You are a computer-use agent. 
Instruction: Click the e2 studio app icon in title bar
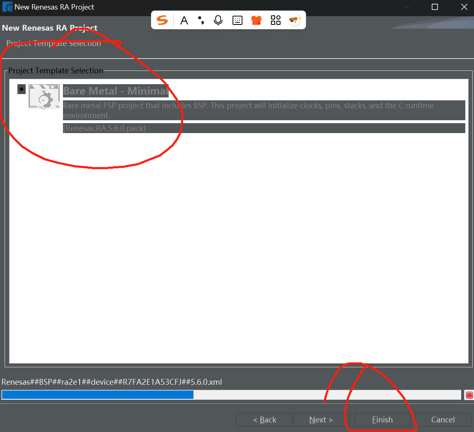(7, 7)
